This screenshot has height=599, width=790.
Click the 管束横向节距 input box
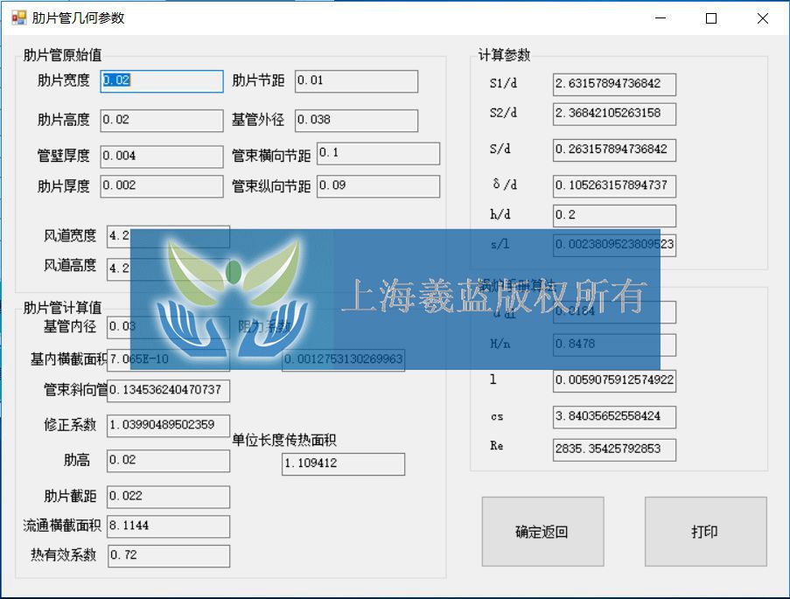point(378,154)
